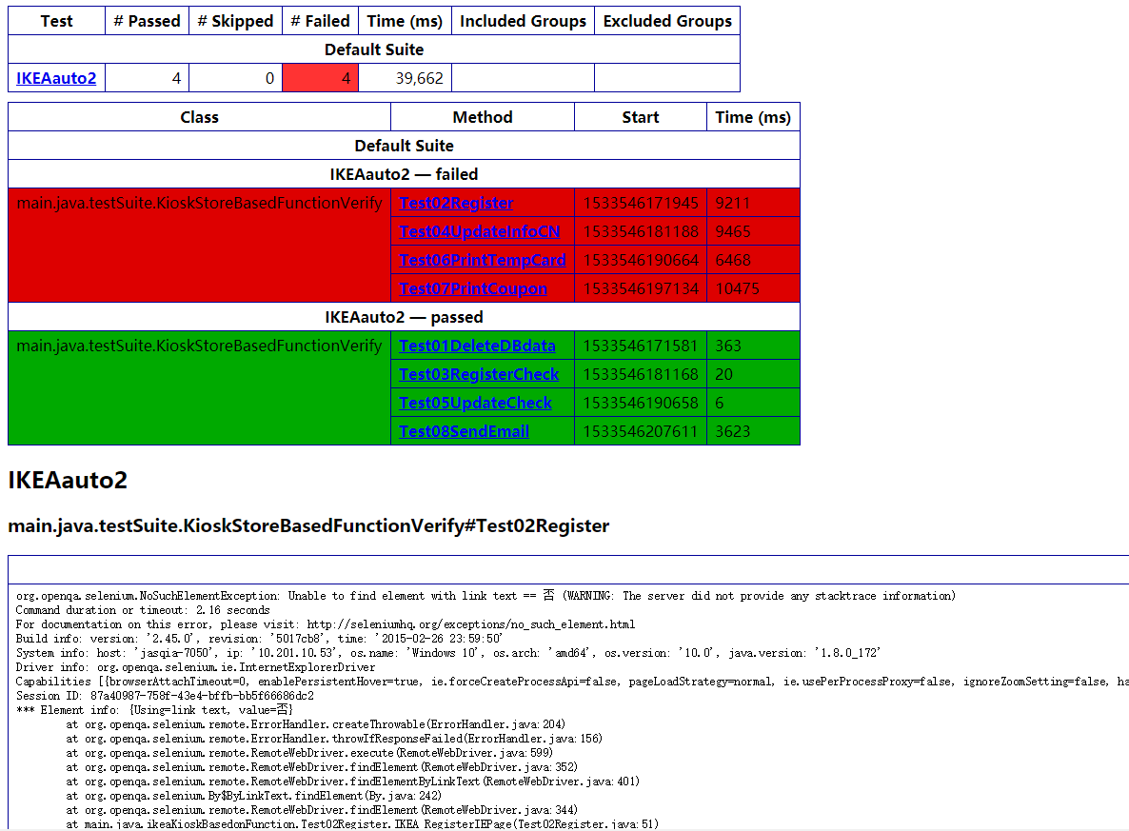The width and height of the screenshot is (1129, 831).
Task: Open the Test08SendEmail method link
Action: [x=464, y=431]
